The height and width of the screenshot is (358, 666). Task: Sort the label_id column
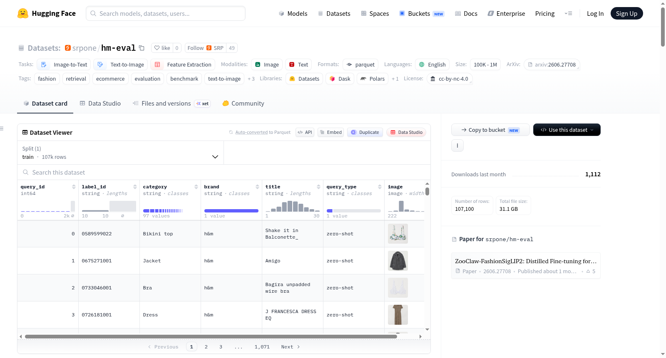click(x=135, y=187)
